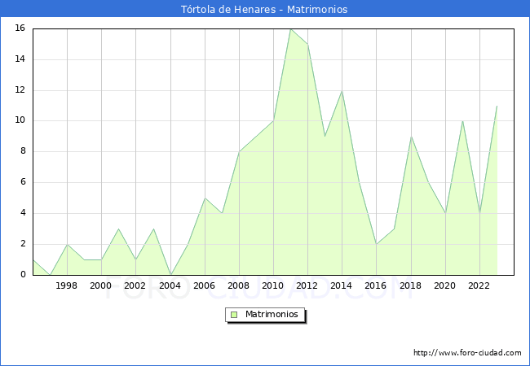Click the 2002 x-axis label
Viewport: 530px width, 366px height.
135,285
